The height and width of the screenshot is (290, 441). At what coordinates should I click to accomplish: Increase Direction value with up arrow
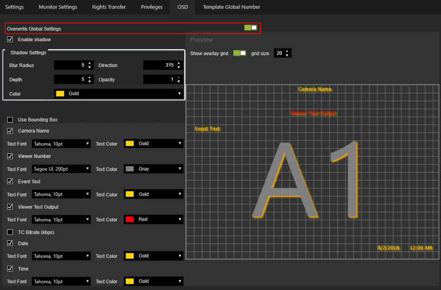tap(179, 63)
